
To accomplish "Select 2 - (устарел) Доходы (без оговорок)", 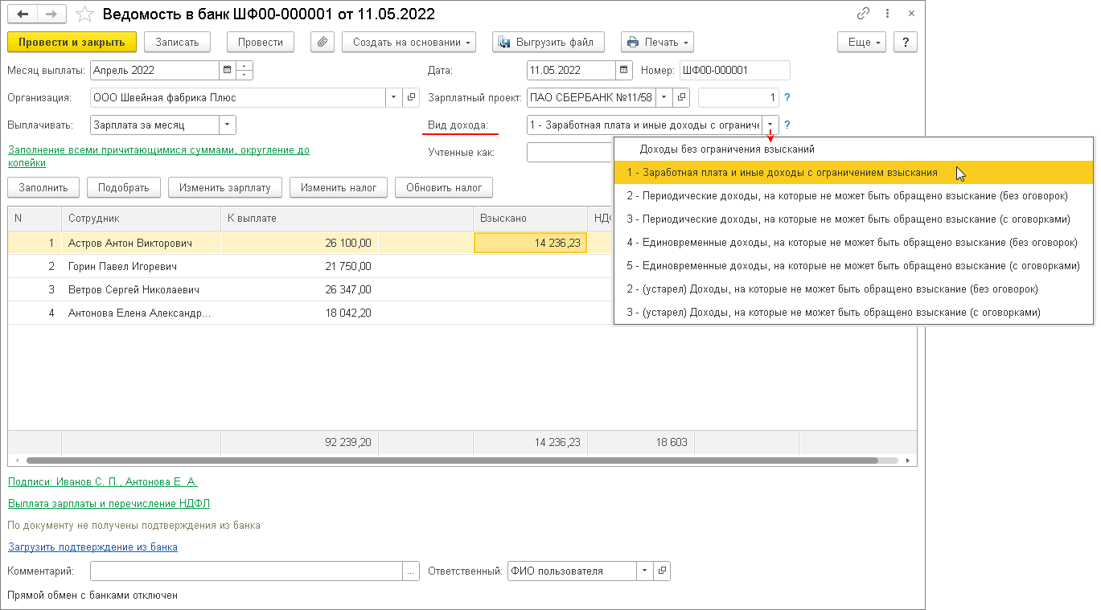I will click(853, 289).
